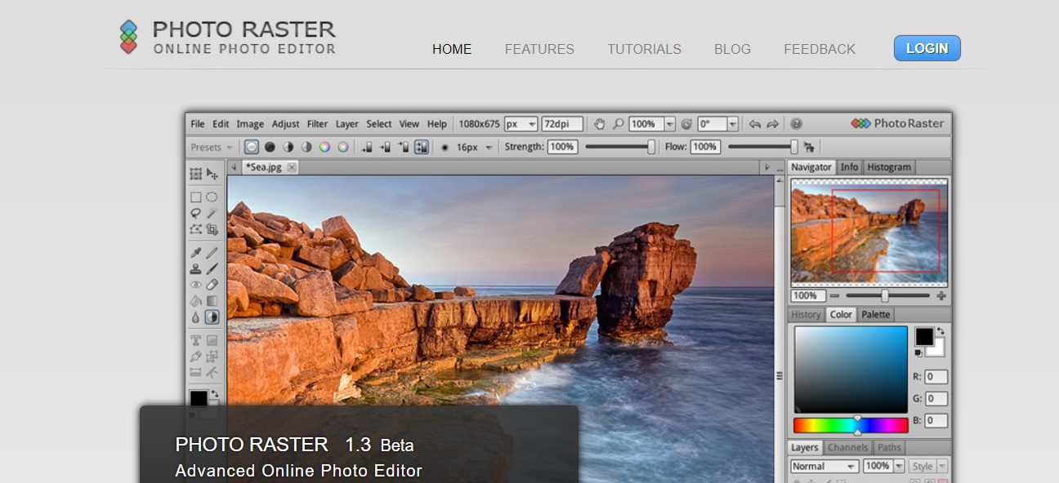The height and width of the screenshot is (483, 1059).
Task: Select the Lasso tool
Action: coord(196,213)
